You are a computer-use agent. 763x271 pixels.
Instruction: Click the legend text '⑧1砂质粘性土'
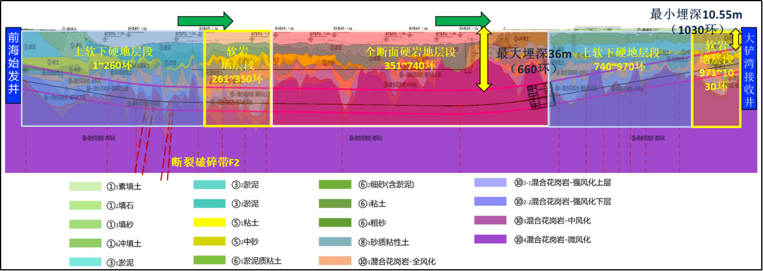pos(383,242)
